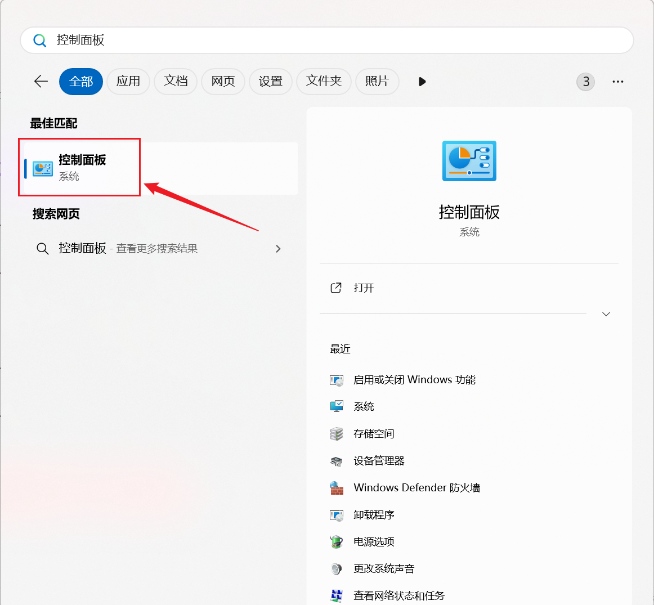Click icon beside 启用或关闭 Windows 功能
Screen dimensions: 654x605
click(337, 380)
